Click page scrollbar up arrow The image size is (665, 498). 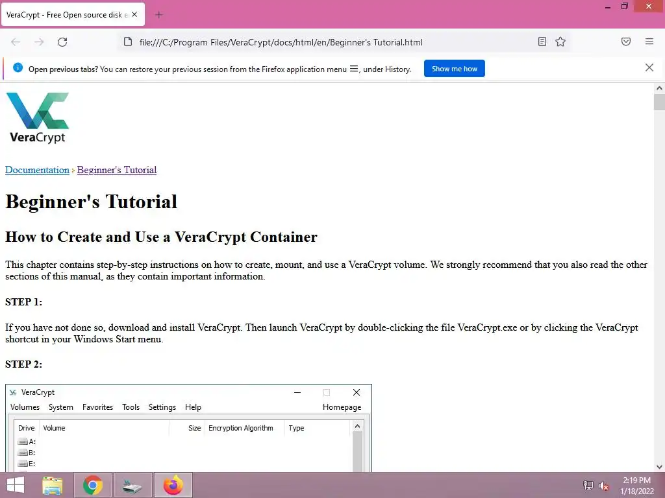[x=659, y=88]
